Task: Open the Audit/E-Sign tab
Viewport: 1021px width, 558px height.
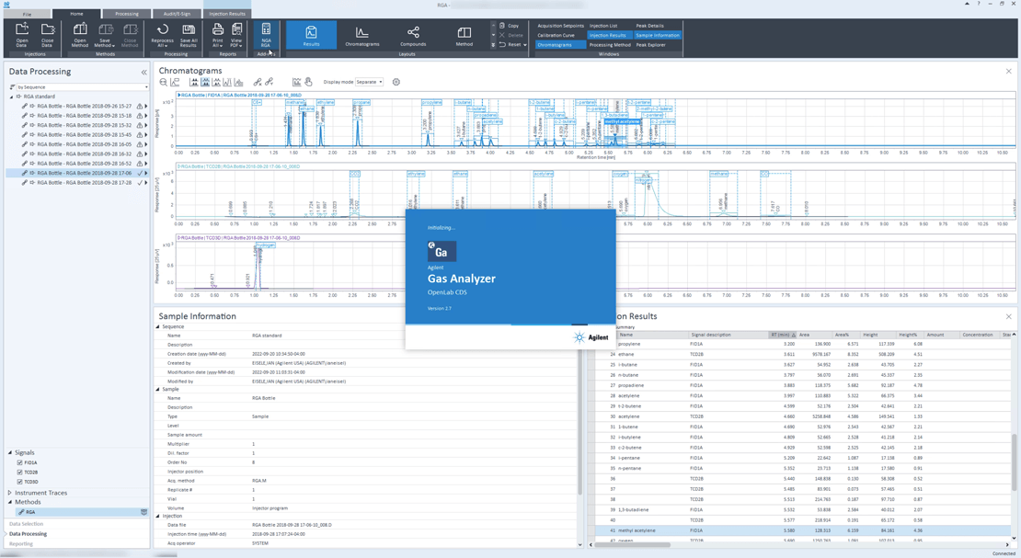Action: [177, 14]
